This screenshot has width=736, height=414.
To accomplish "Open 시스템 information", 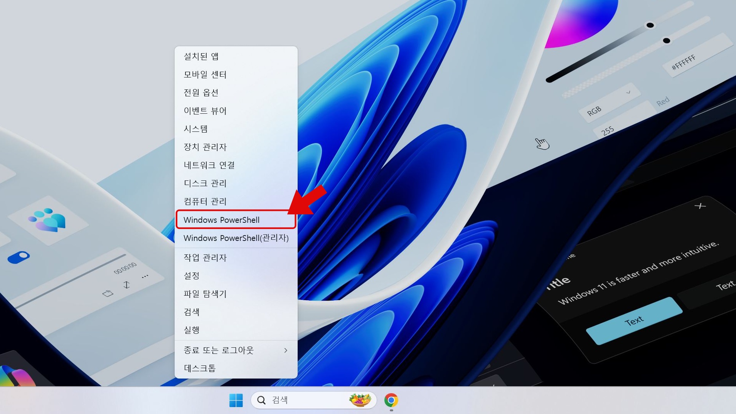I will click(195, 129).
